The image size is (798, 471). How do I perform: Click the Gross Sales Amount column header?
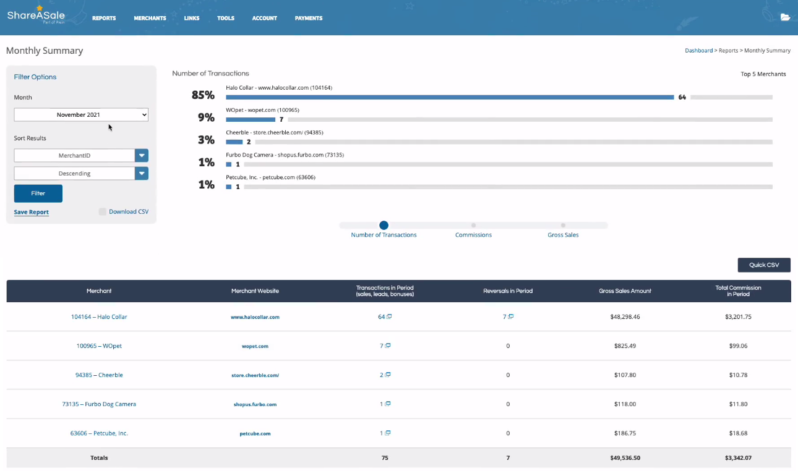(625, 291)
